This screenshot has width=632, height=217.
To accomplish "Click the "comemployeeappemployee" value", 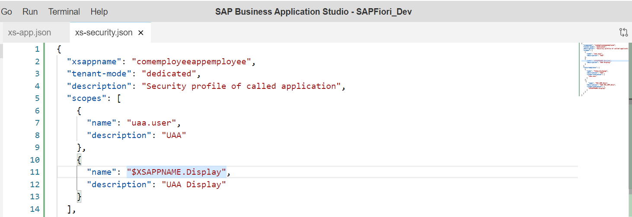I will coord(192,61).
